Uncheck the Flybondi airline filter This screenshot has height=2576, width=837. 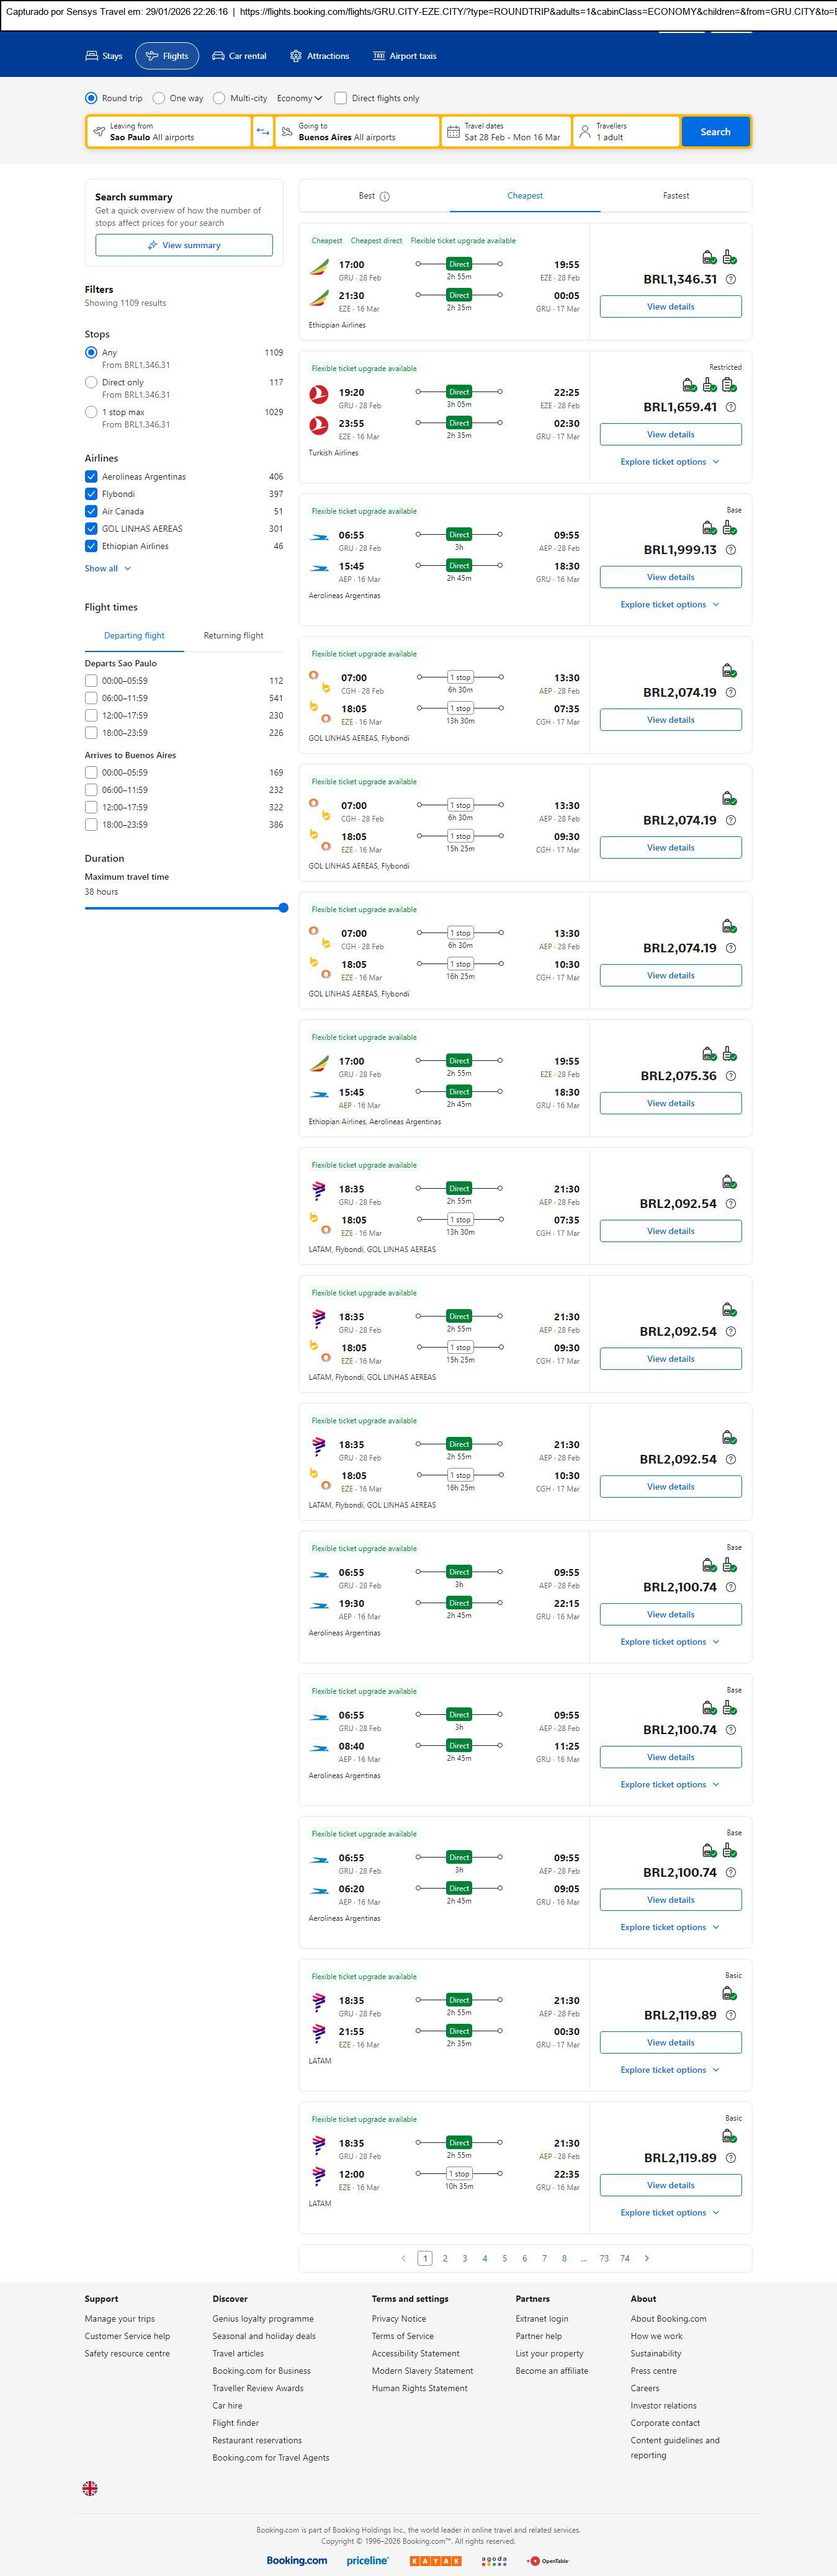(91, 494)
